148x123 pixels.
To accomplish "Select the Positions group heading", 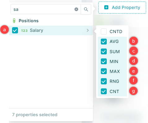I will (29, 21).
